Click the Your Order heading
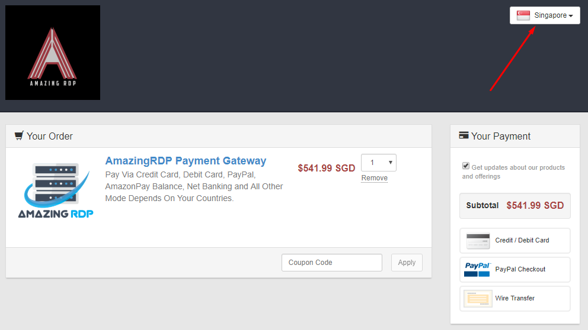The height and width of the screenshot is (330, 588). tap(50, 136)
